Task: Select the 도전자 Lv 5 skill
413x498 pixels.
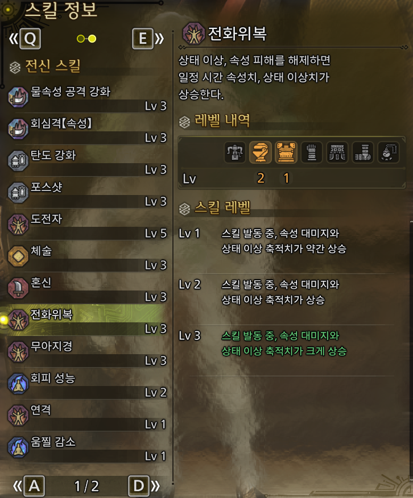Action: [x=88, y=225]
